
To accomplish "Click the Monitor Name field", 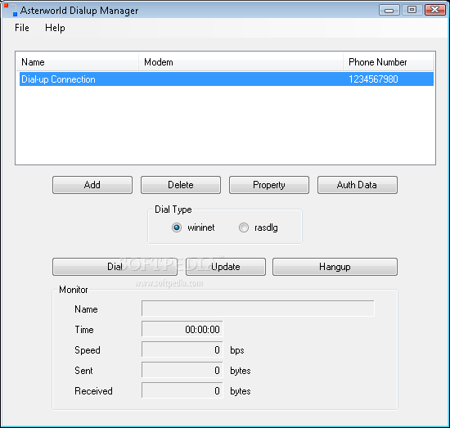I will coord(258,309).
